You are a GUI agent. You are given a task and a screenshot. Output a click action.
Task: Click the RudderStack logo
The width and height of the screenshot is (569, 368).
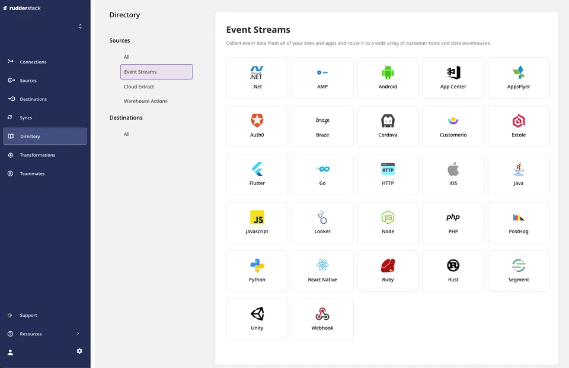[21, 8]
